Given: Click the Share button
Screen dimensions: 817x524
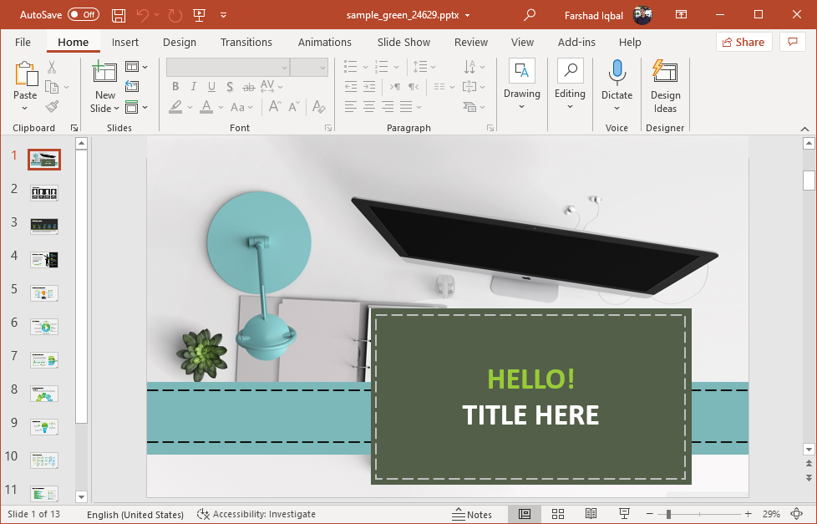Looking at the screenshot, I should point(742,42).
